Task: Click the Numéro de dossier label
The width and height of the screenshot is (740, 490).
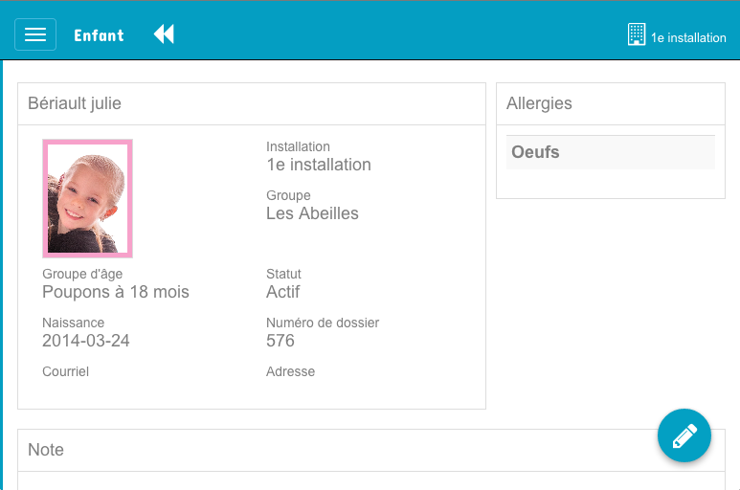Action: 323,323
